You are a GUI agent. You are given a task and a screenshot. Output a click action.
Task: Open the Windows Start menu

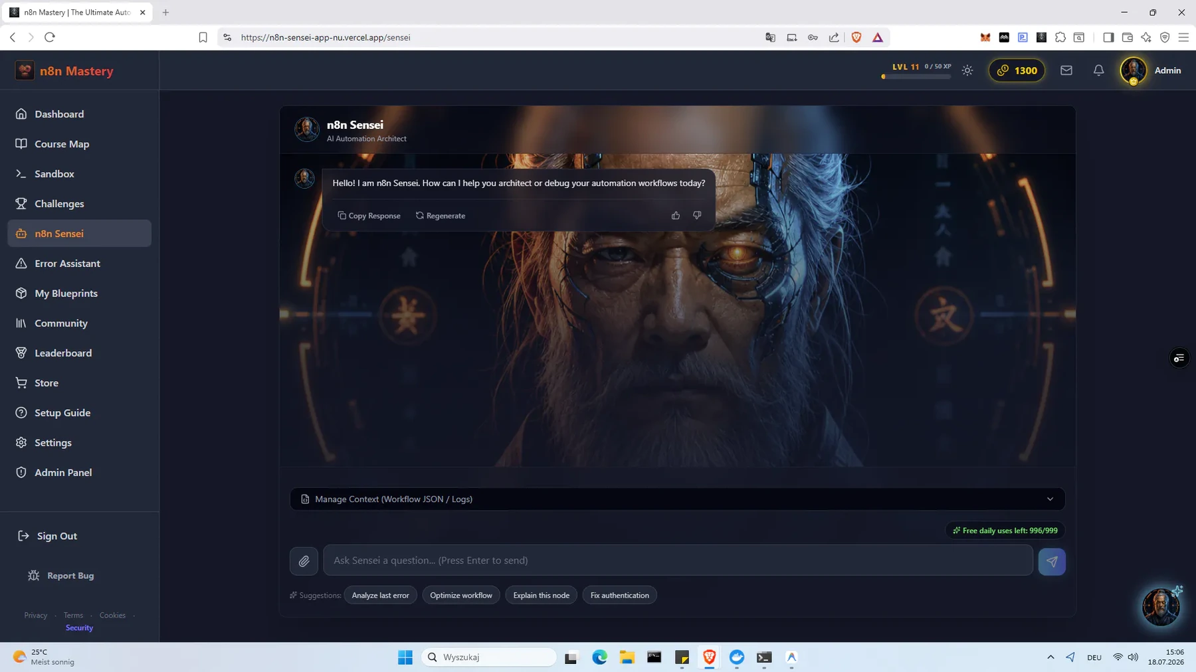pyautogui.click(x=405, y=657)
